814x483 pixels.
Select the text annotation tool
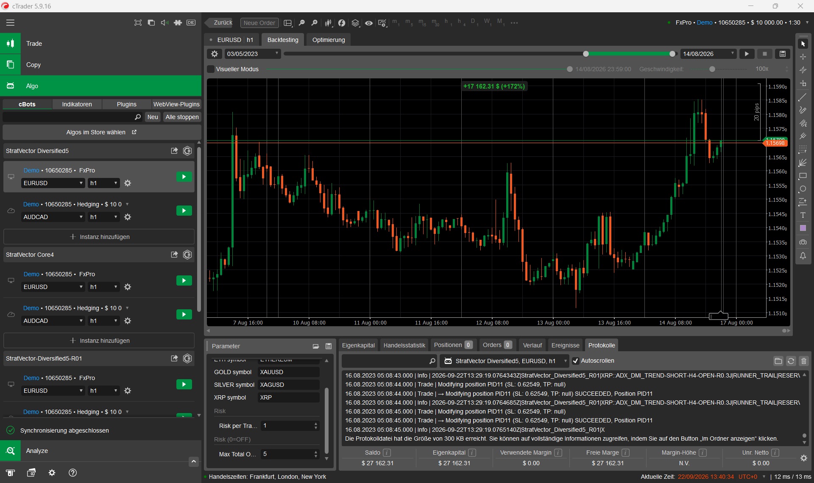point(803,215)
